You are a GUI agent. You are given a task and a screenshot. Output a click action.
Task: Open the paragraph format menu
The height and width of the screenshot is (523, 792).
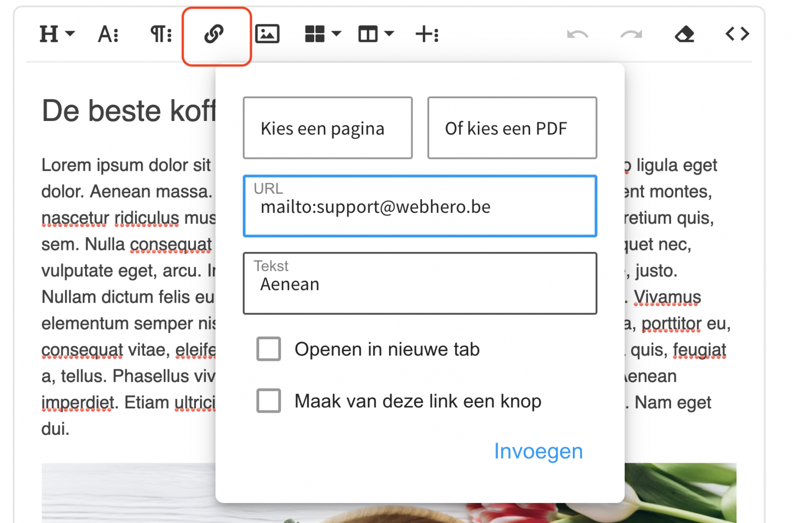tap(161, 34)
